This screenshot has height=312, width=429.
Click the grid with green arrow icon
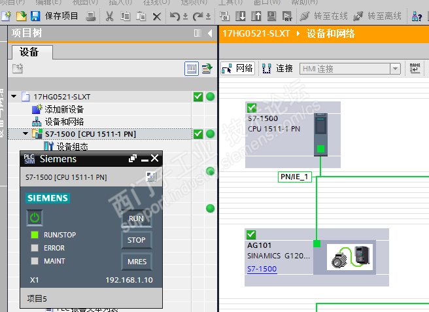coord(207,69)
